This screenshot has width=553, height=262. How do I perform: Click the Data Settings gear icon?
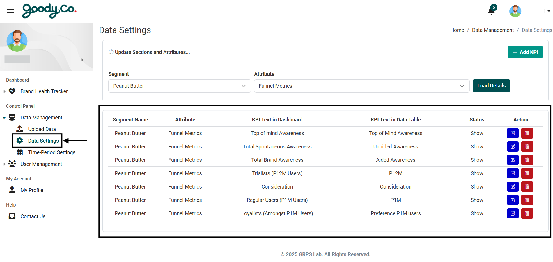(x=20, y=141)
